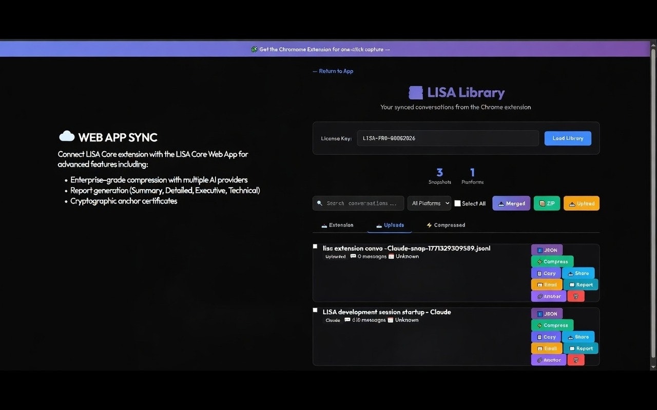Generate a Report for the first conversation
The width and height of the screenshot is (657, 410).
click(x=581, y=284)
